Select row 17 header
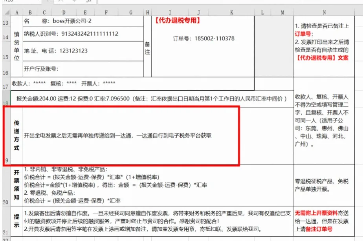The height and width of the screenshot is (241, 363). [5, 84]
